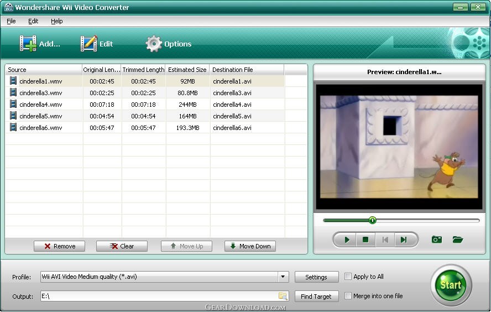Click destination cinderella3.avi
Viewport: 491px width, 312px height.
coord(232,93)
